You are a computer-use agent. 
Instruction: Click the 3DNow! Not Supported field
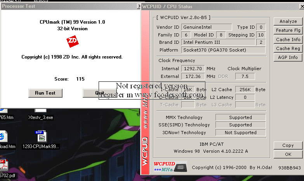tap(241, 133)
